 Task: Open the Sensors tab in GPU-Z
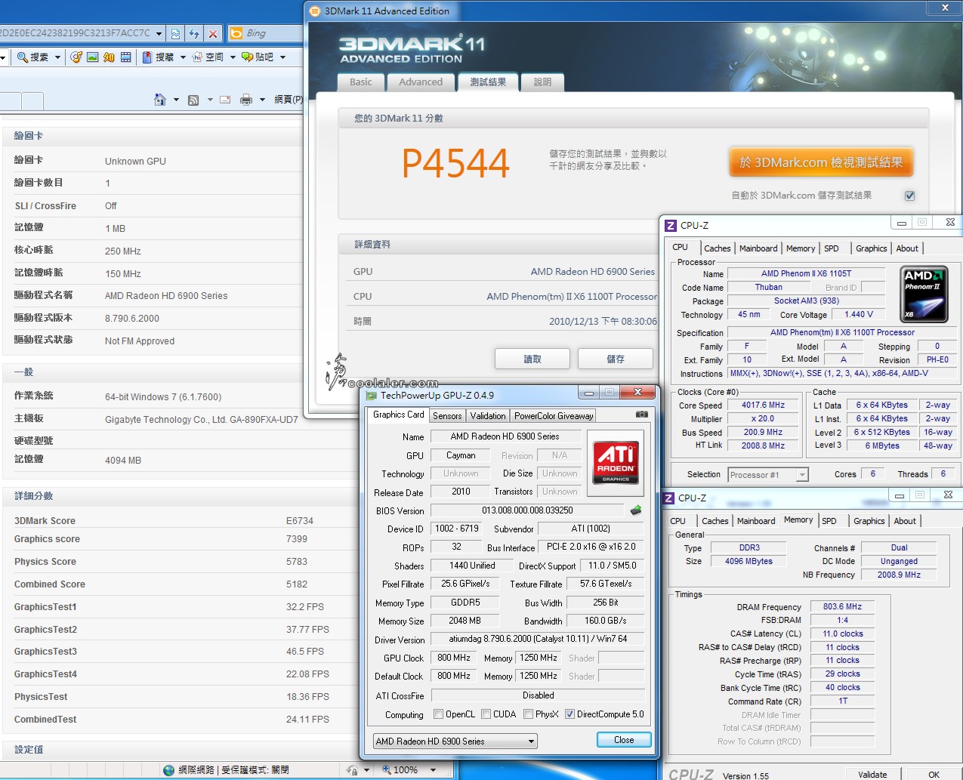(447, 416)
